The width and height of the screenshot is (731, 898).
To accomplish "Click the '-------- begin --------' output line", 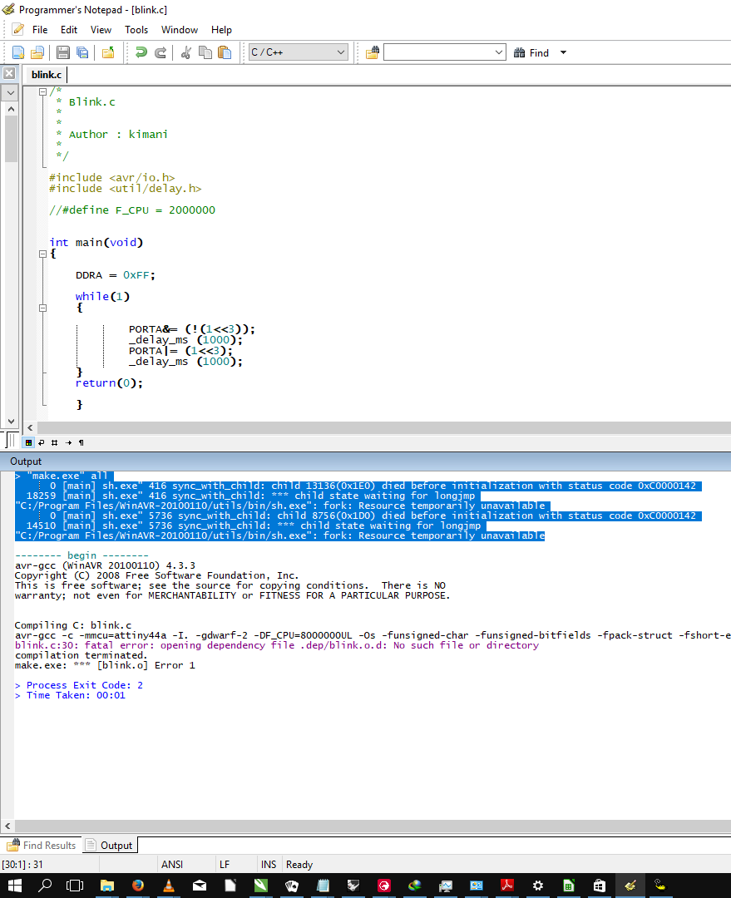I will tap(81, 555).
